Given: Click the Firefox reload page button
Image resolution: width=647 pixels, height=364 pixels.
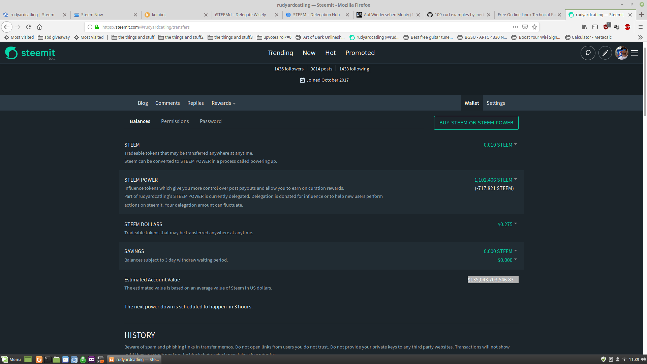Looking at the screenshot, I should pyautogui.click(x=29, y=27).
